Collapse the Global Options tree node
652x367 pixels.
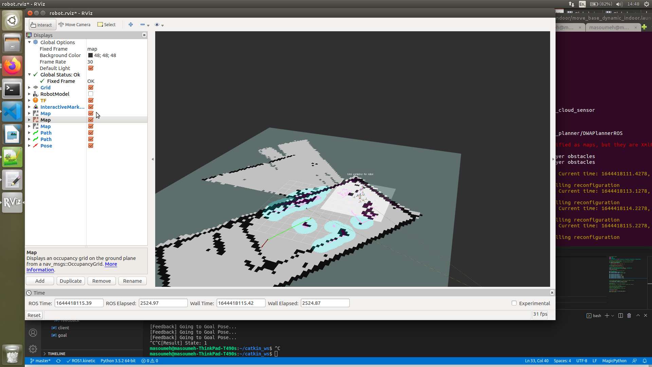pos(30,42)
